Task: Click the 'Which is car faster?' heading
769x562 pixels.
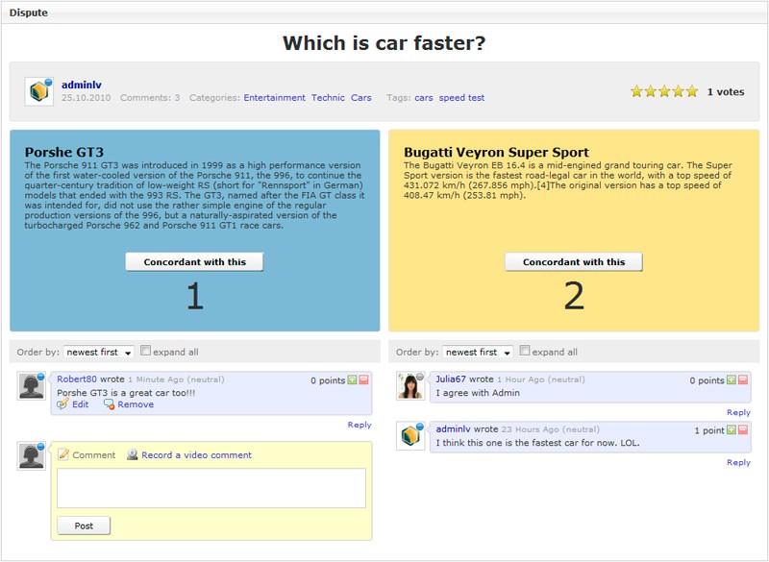Action: click(384, 43)
